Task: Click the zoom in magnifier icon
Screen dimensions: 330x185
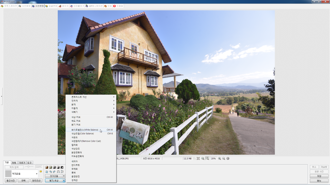Action: coord(219,158)
